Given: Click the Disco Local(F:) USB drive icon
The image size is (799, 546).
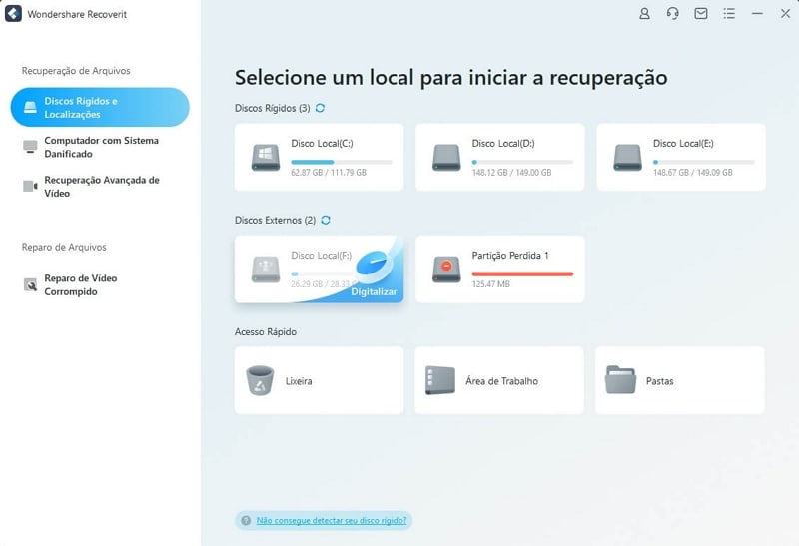Looking at the screenshot, I should click(266, 269).
